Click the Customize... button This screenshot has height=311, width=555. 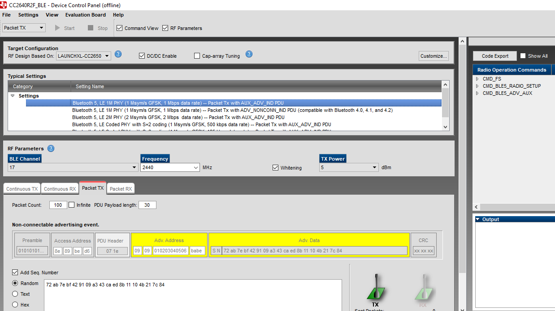[434, 56]
